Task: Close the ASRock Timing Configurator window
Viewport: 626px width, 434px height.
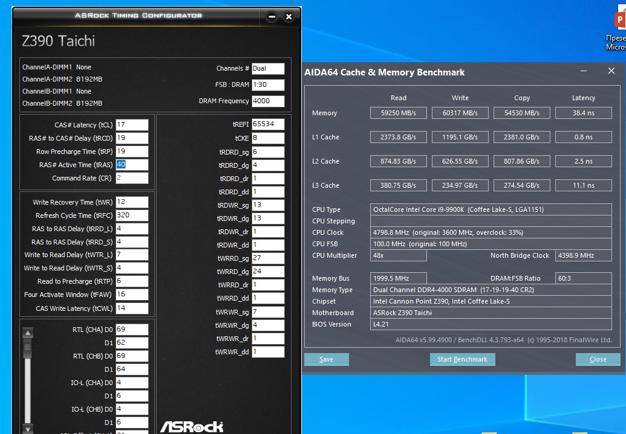Action: click(289, 17)
